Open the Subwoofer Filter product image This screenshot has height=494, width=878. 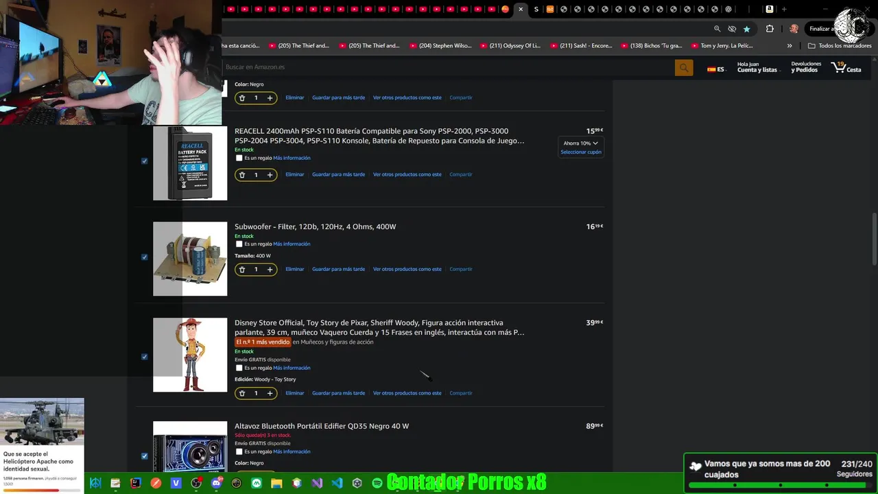coord(190,259)
